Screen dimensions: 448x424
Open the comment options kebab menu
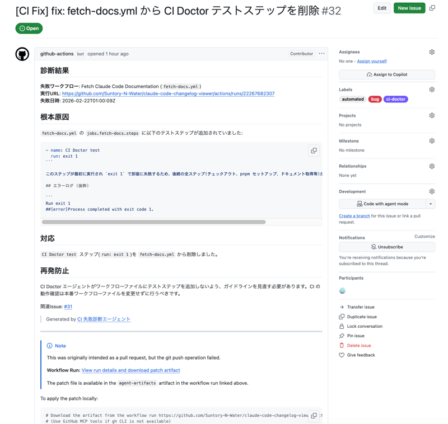321,53
